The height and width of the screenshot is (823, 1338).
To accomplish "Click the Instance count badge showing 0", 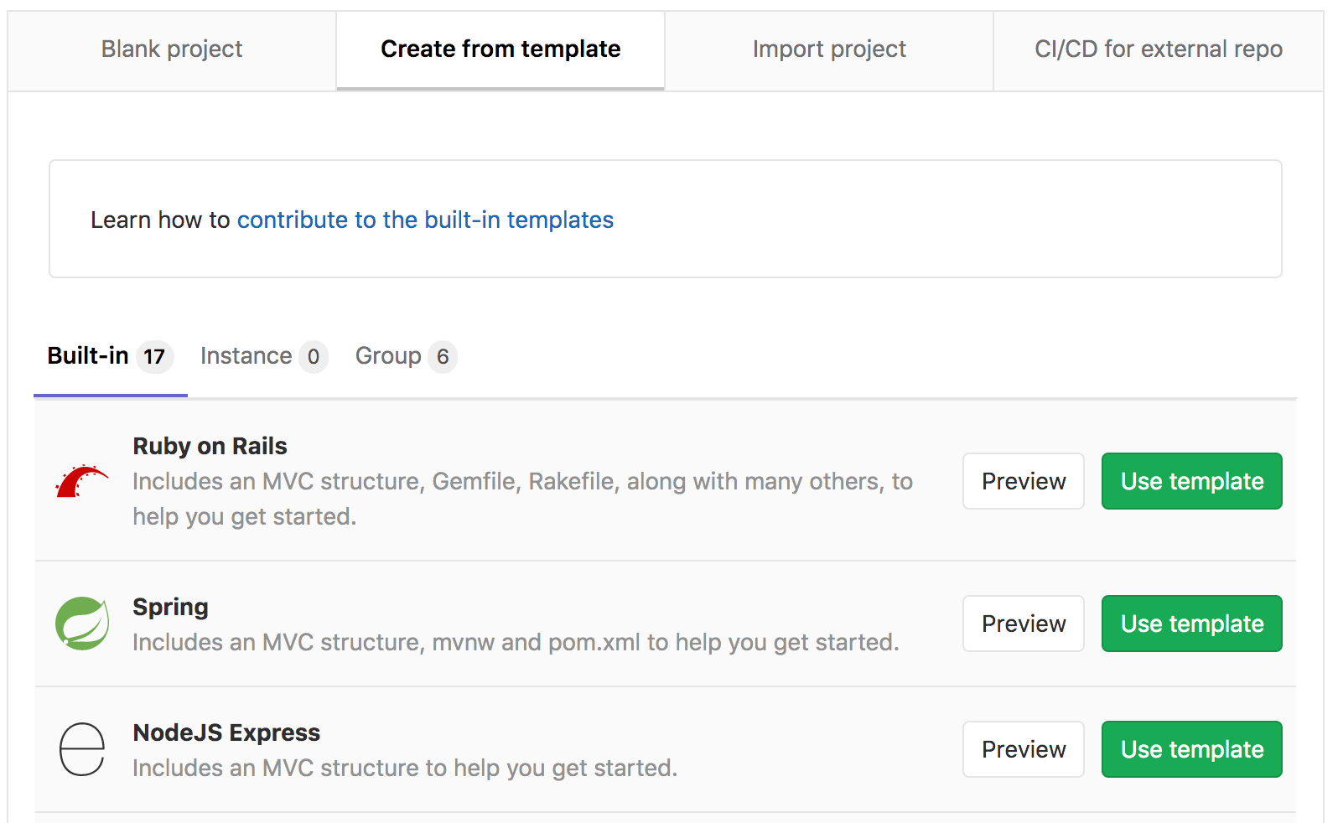I will (x=314, y=356).
